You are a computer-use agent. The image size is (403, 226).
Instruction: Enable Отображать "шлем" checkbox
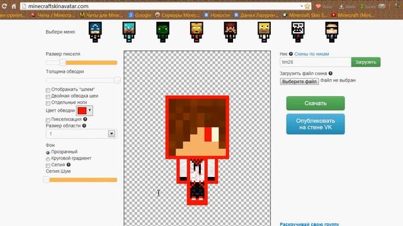(48, 90)
